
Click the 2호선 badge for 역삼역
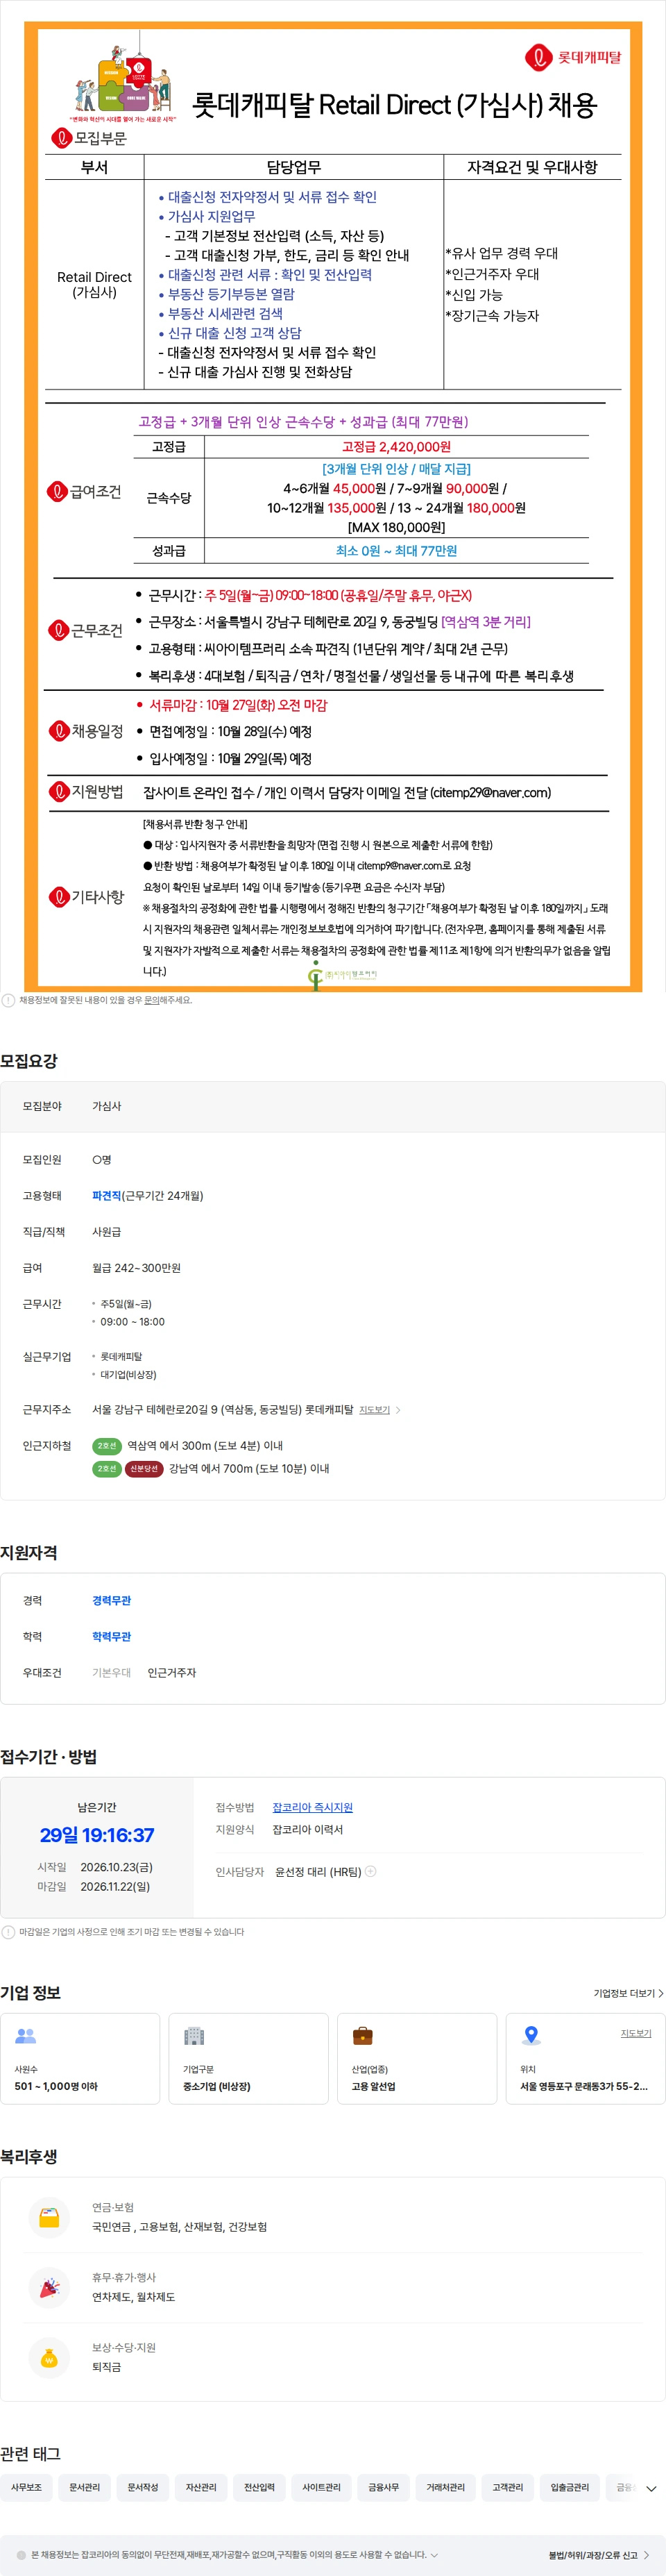107,1446
